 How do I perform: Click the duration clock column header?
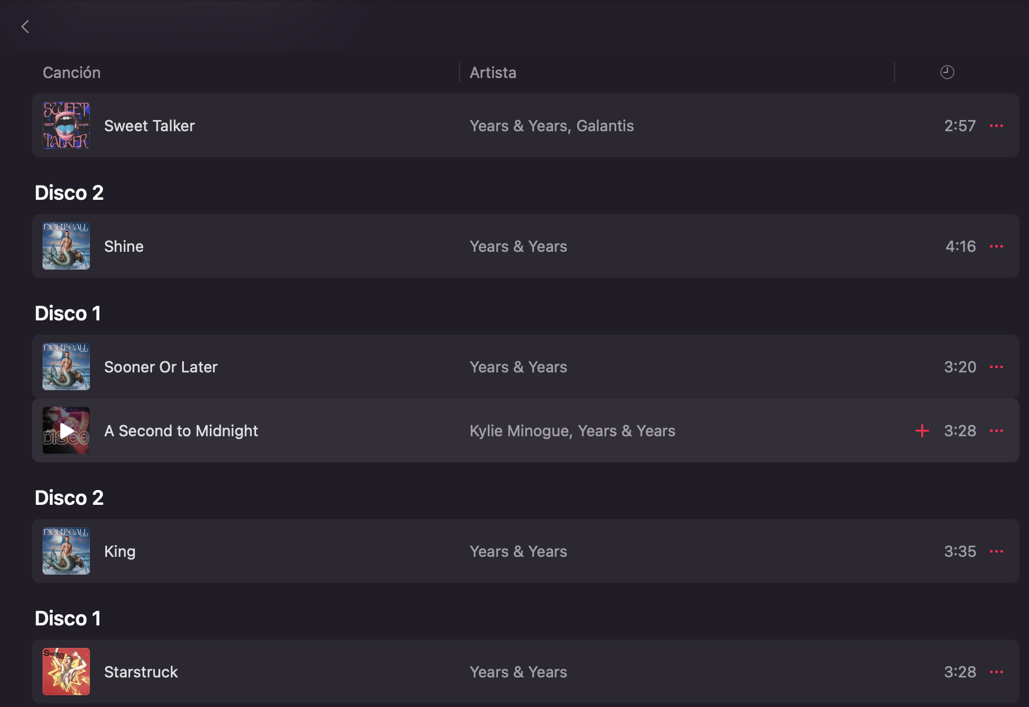pos(947,72)
